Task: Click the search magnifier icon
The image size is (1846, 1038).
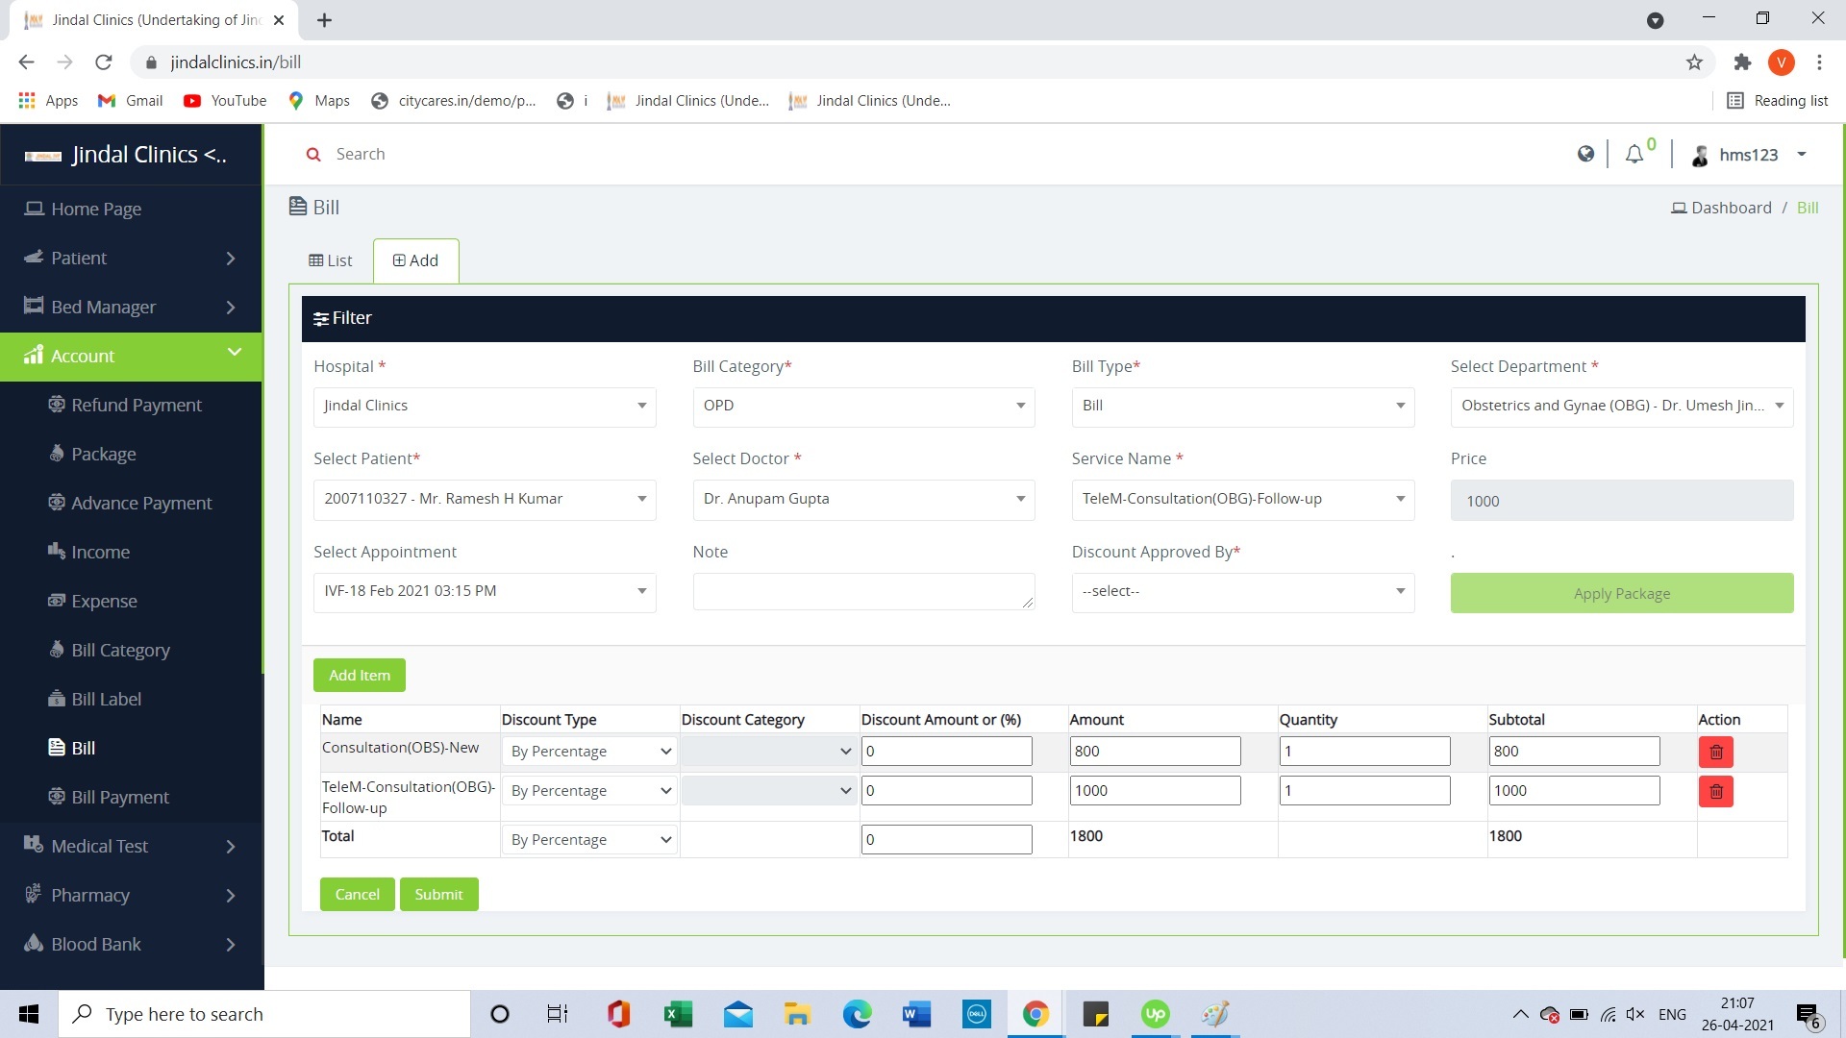Action: pos(312,155)
